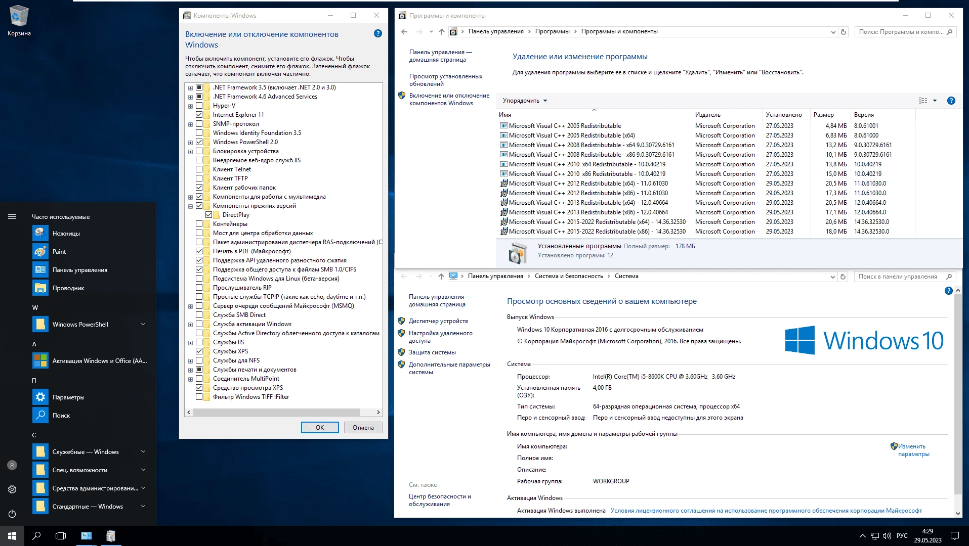Open the Recycle Bin (Корзина) desktop icon
This screenshot has height=546, width=969.
click(19, 21)
